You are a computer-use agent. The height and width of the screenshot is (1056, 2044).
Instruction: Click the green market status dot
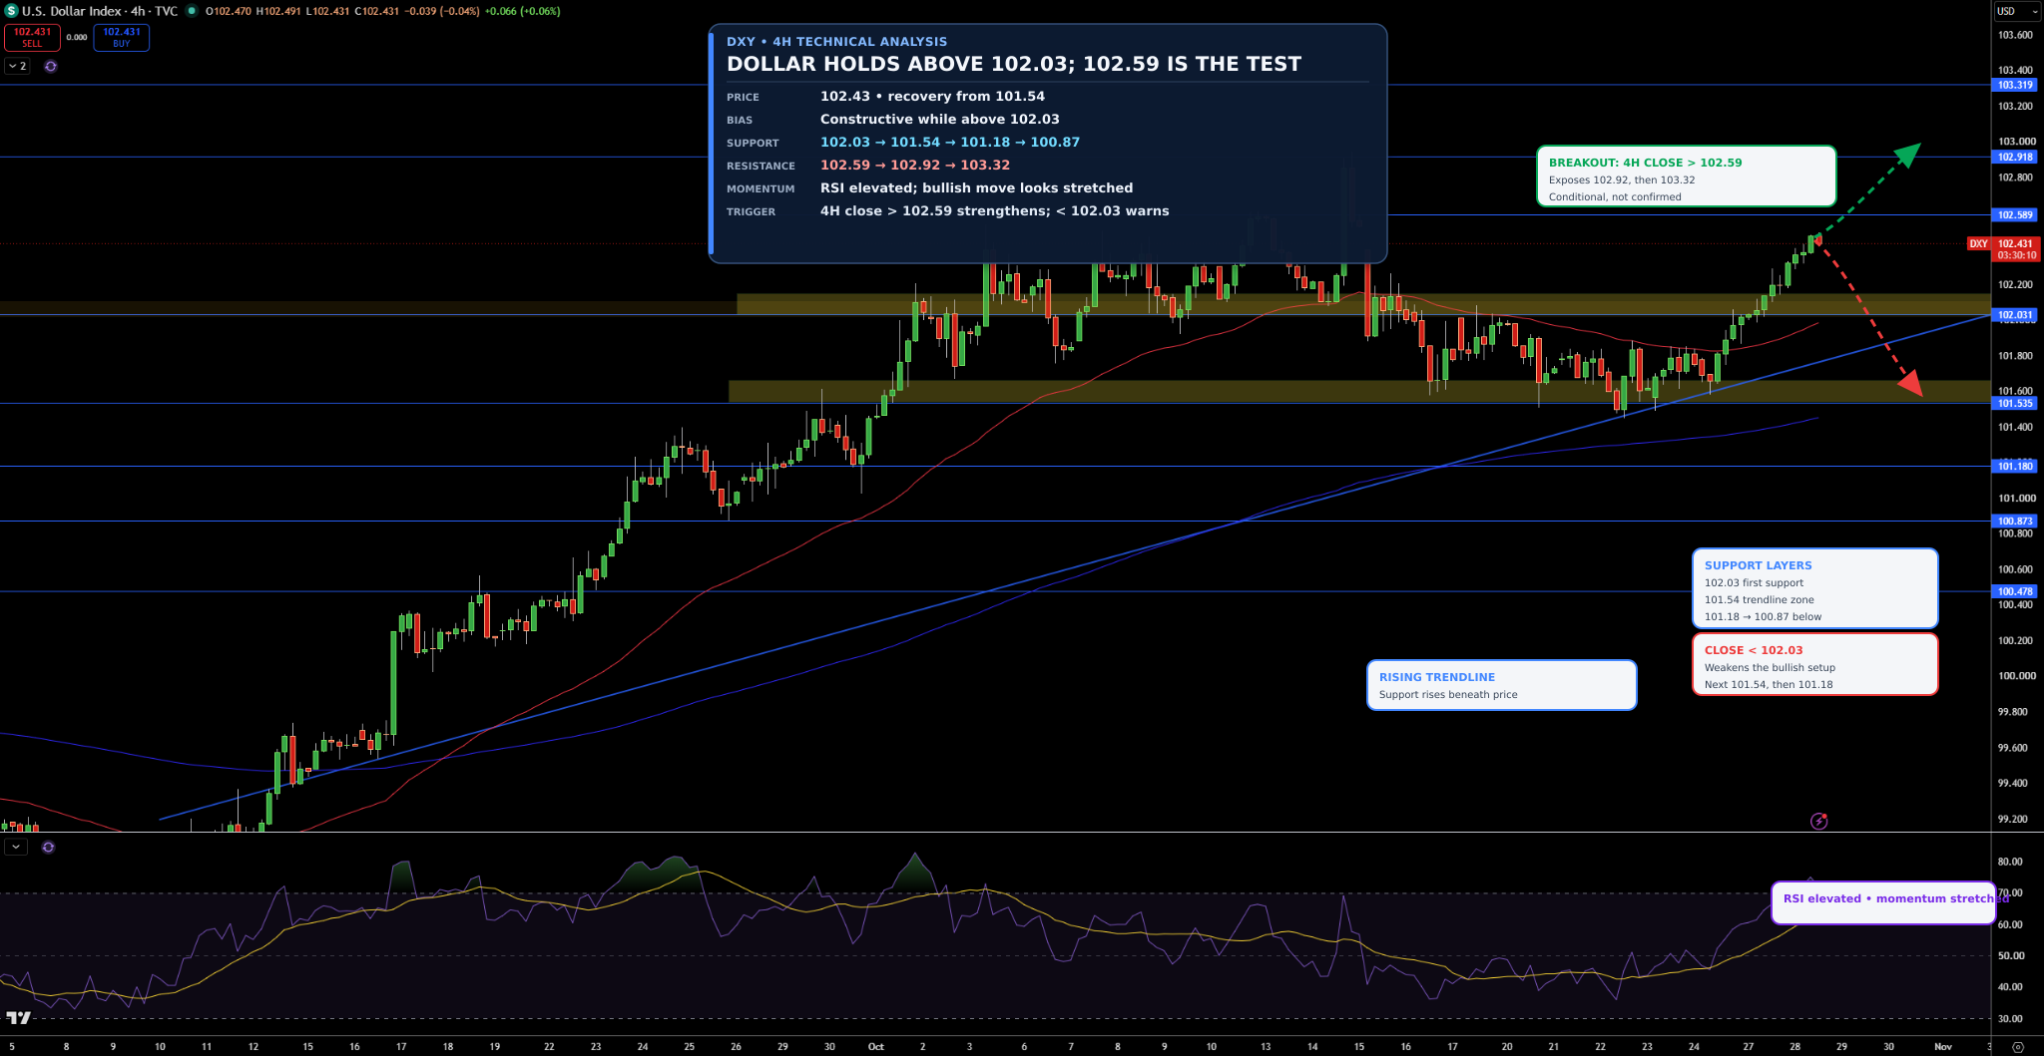coord(192,11)
